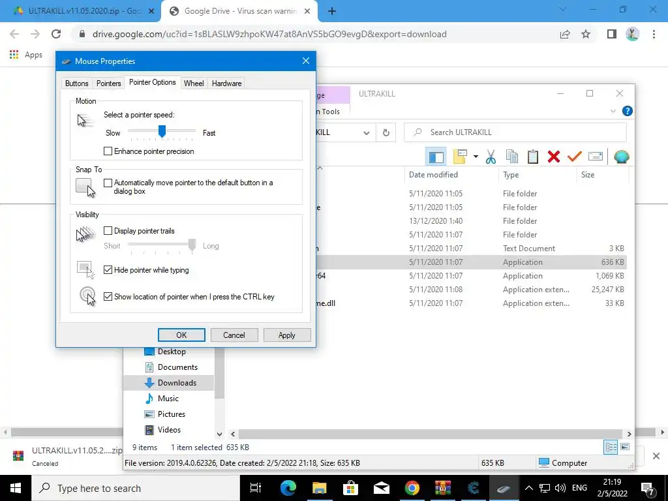Reload the Google Drive page
The image size is (668, 501).
(56, 34)
